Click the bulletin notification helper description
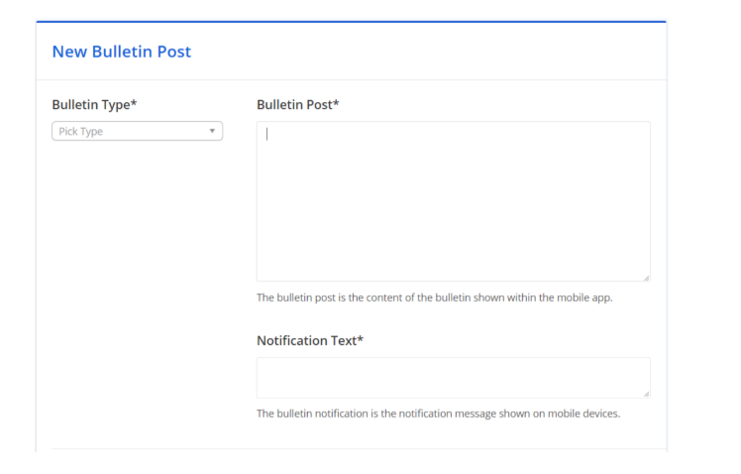This screenshot has width=741, height=474. pos(438,414)
